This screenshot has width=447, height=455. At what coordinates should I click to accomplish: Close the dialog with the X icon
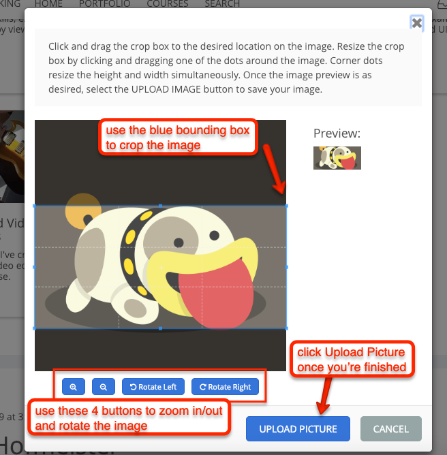417,22
